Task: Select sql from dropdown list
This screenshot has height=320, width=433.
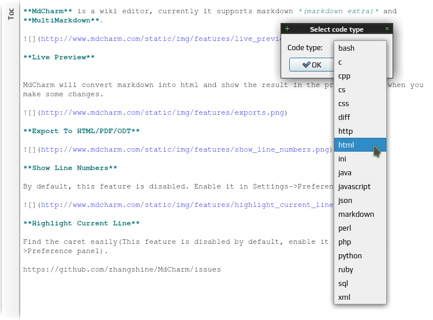Action: click(x=360, y=283)
